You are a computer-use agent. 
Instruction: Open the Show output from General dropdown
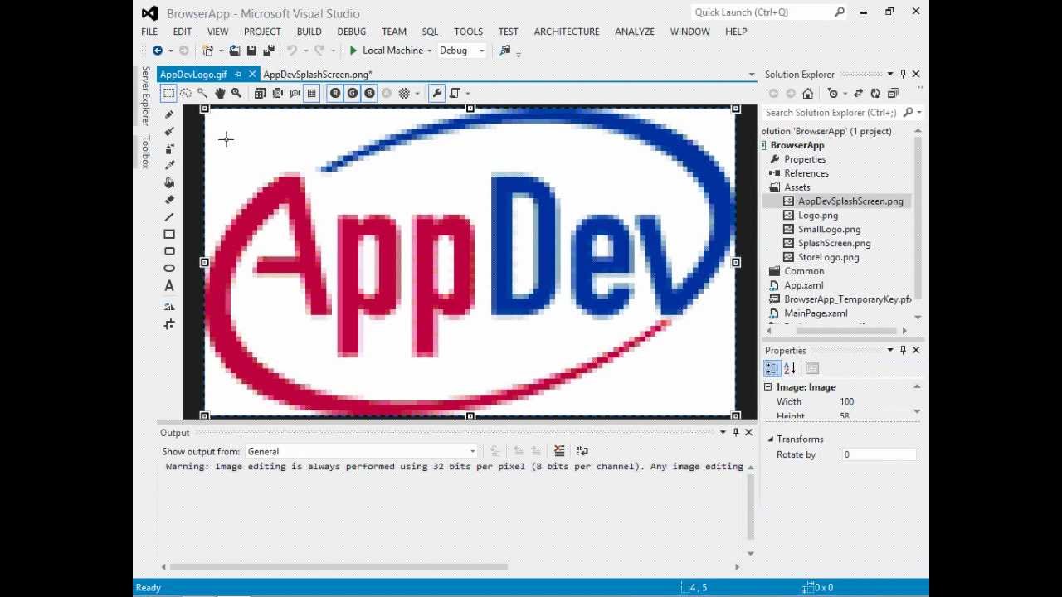[x=361, y=452]
